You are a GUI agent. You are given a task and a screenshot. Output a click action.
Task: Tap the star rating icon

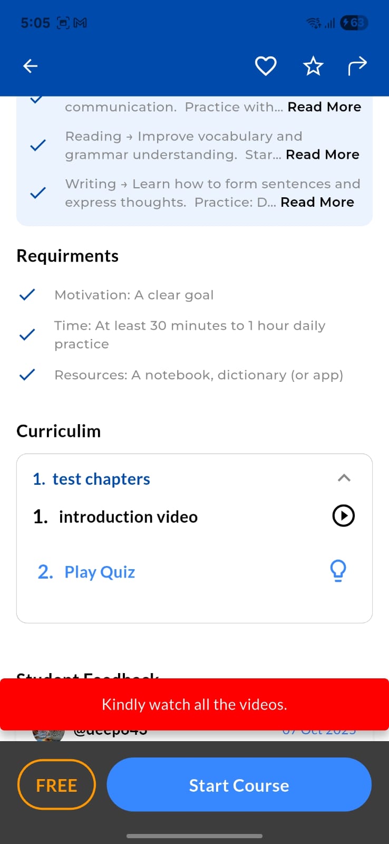click(313, 66)
